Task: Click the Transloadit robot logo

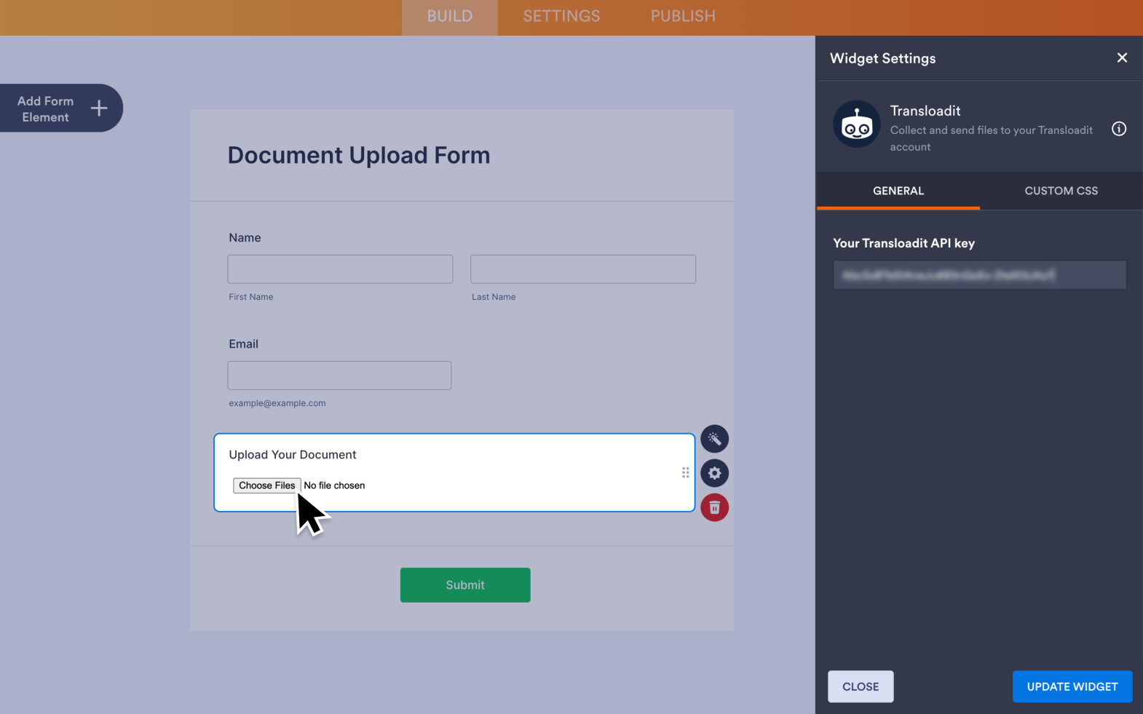Action: click(856, 124)
